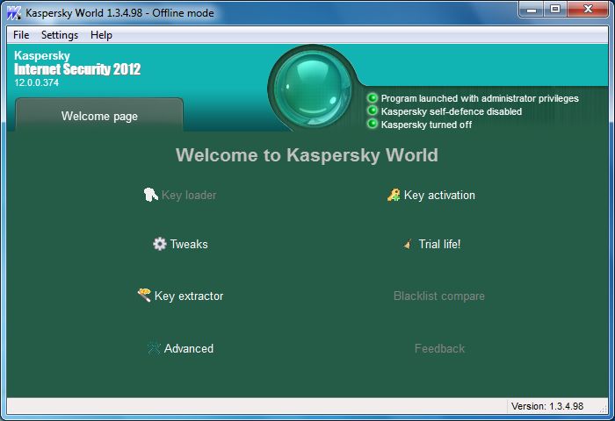Switch to the Welcome page tab
Image resolution: width=615 pixels, height=421 pixels.
click(x=99, y=116)
